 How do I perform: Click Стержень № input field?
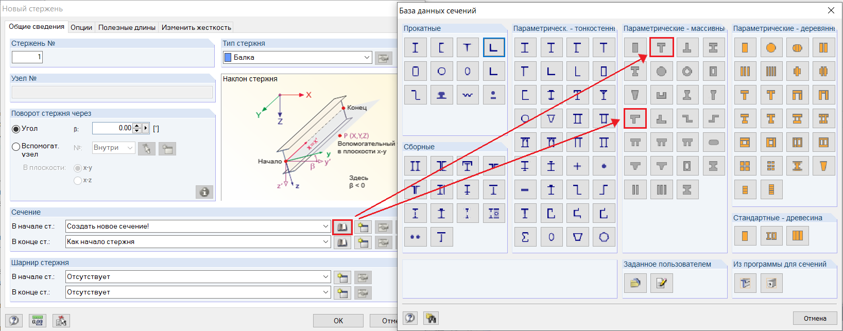(x=27, y=57)
